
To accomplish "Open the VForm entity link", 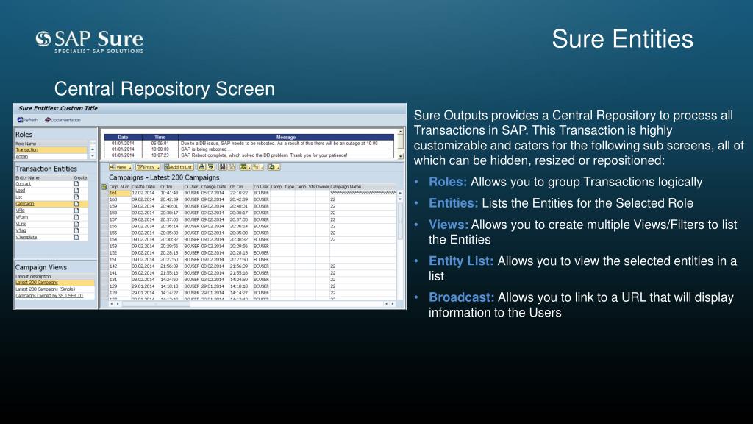I will point(21,217).
